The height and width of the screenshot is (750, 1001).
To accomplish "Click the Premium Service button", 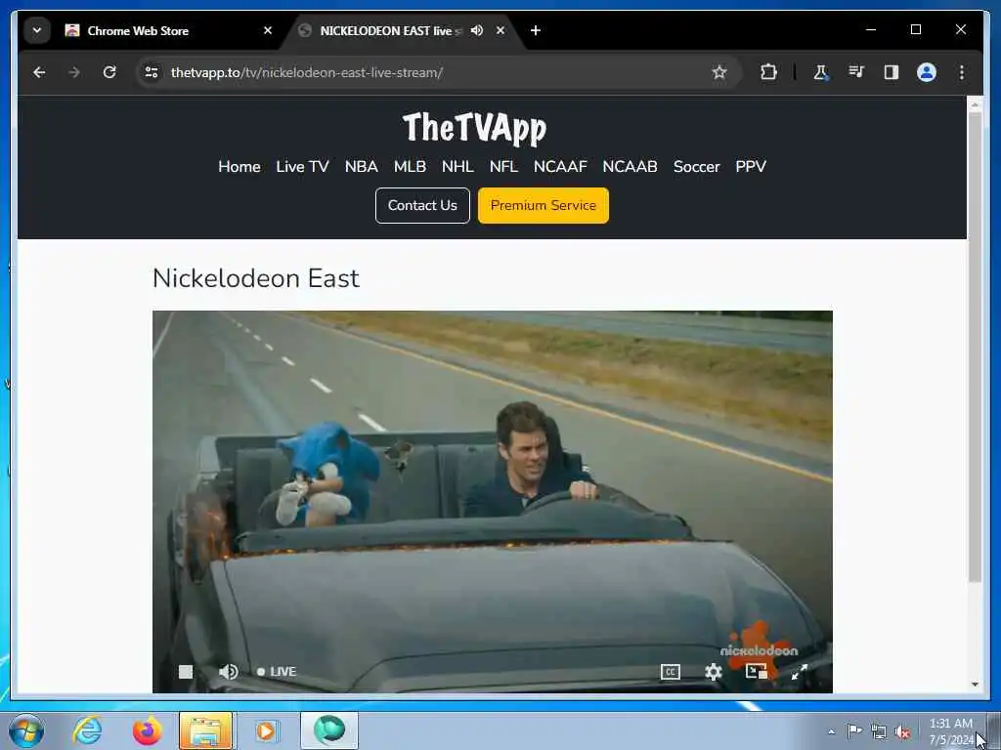I will coord(544,205).
